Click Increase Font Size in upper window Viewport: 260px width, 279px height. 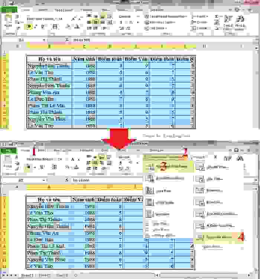73,19
